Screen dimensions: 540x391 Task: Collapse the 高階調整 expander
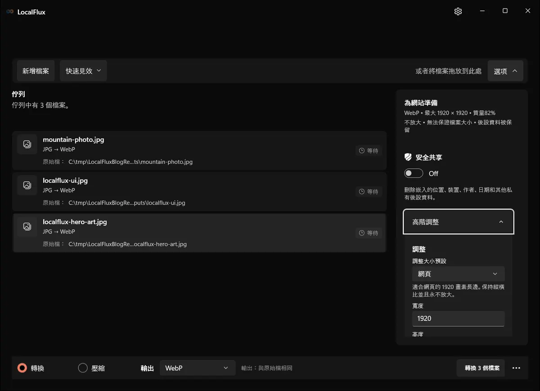pos(459,222)
